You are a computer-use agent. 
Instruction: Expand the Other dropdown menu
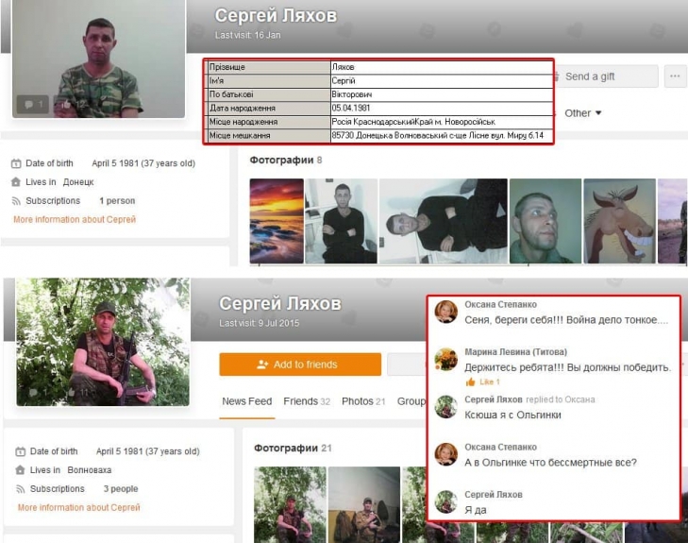pyautogui.click(x=582, y=113)
